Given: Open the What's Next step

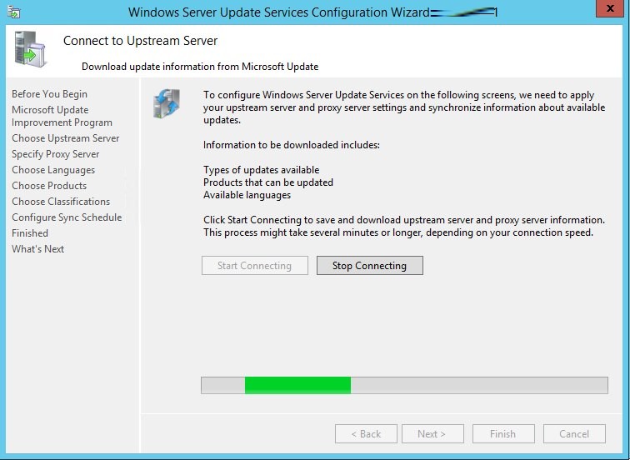Looking at the screenshot, I should click(37, 249).
